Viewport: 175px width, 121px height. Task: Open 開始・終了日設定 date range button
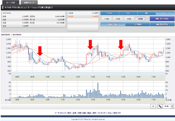(162, 19)
